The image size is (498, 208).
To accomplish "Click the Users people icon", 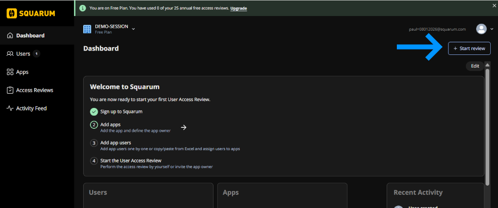I will click(10, 53).
